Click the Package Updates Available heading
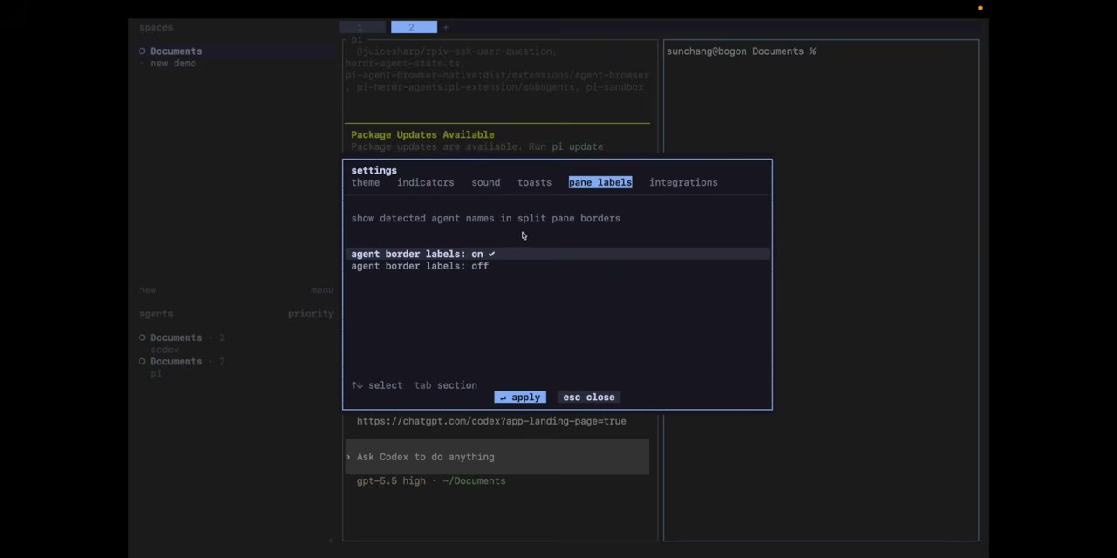 tap(422, 134)
